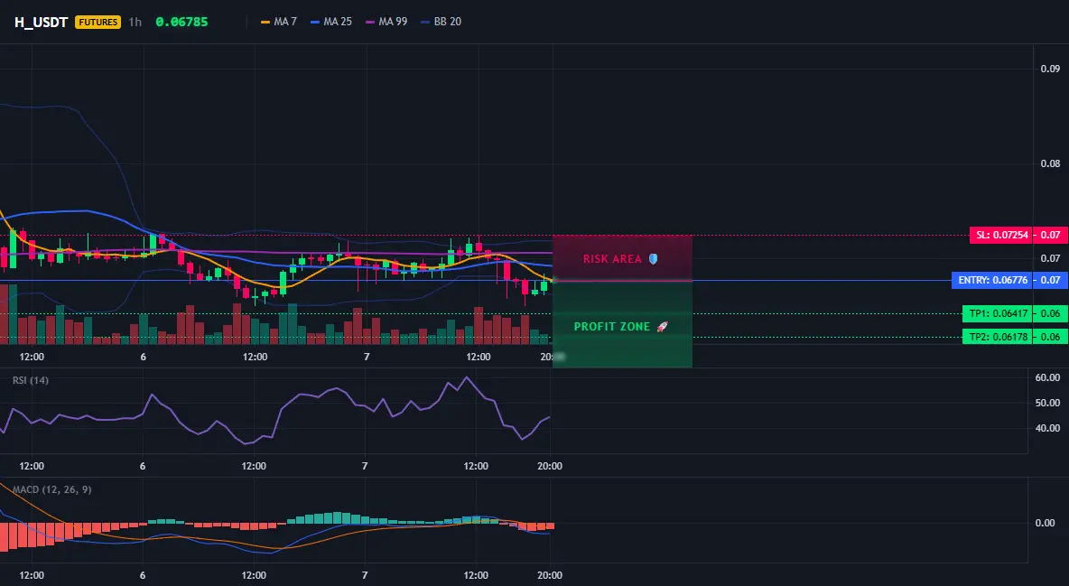Click the RISK AREA label
Viewport: 1069px width, 586px height.
click(612, 259)
